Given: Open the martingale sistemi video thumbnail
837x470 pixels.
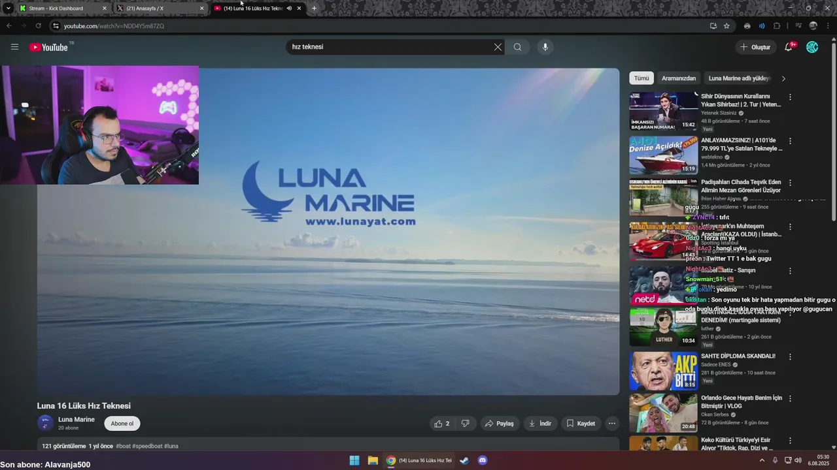Looking at the screenshot, I should [x=664, y=327].
